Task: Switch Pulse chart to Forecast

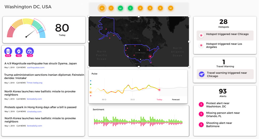Action: [176, 99]
